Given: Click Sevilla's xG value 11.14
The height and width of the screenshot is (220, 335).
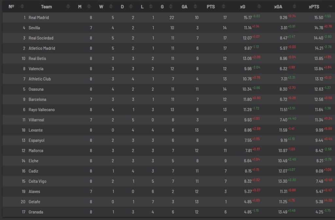Looking at the screenshot, I should coord(247,28).
